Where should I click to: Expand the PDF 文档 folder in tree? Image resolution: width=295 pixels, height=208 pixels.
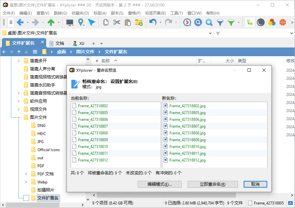26,174
